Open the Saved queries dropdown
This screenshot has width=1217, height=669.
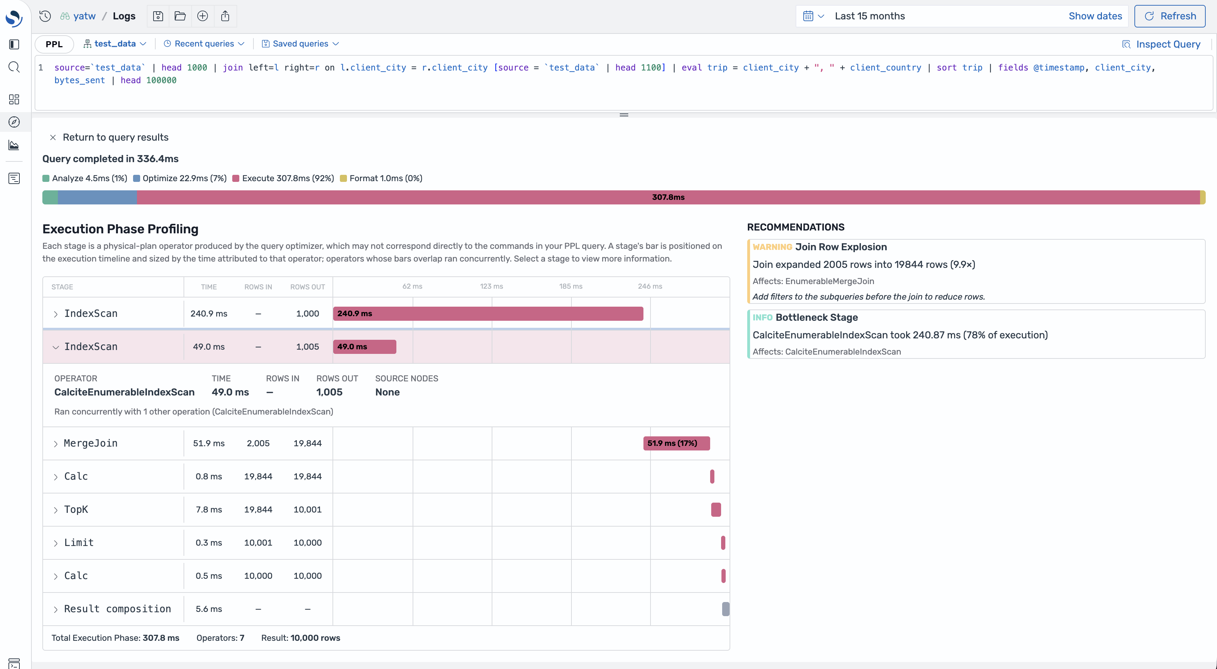pyautogui.click(x=300, y=44)
